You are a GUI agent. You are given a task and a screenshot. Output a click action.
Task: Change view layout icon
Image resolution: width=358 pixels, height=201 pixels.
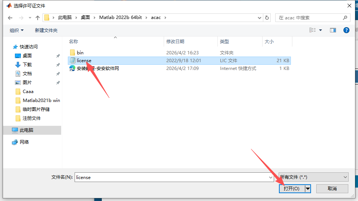coord(313,30)
